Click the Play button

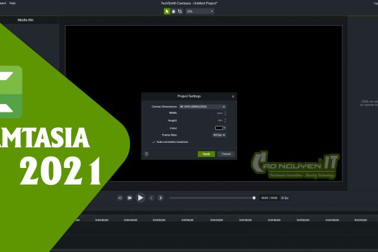point(140,198)
